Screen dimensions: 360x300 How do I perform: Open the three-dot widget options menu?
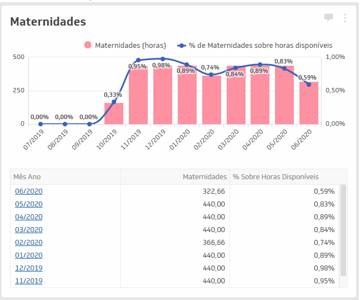point(345,18)
